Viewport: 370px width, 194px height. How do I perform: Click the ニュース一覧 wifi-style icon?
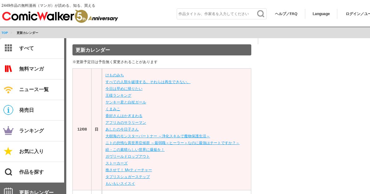coord(8,90)
